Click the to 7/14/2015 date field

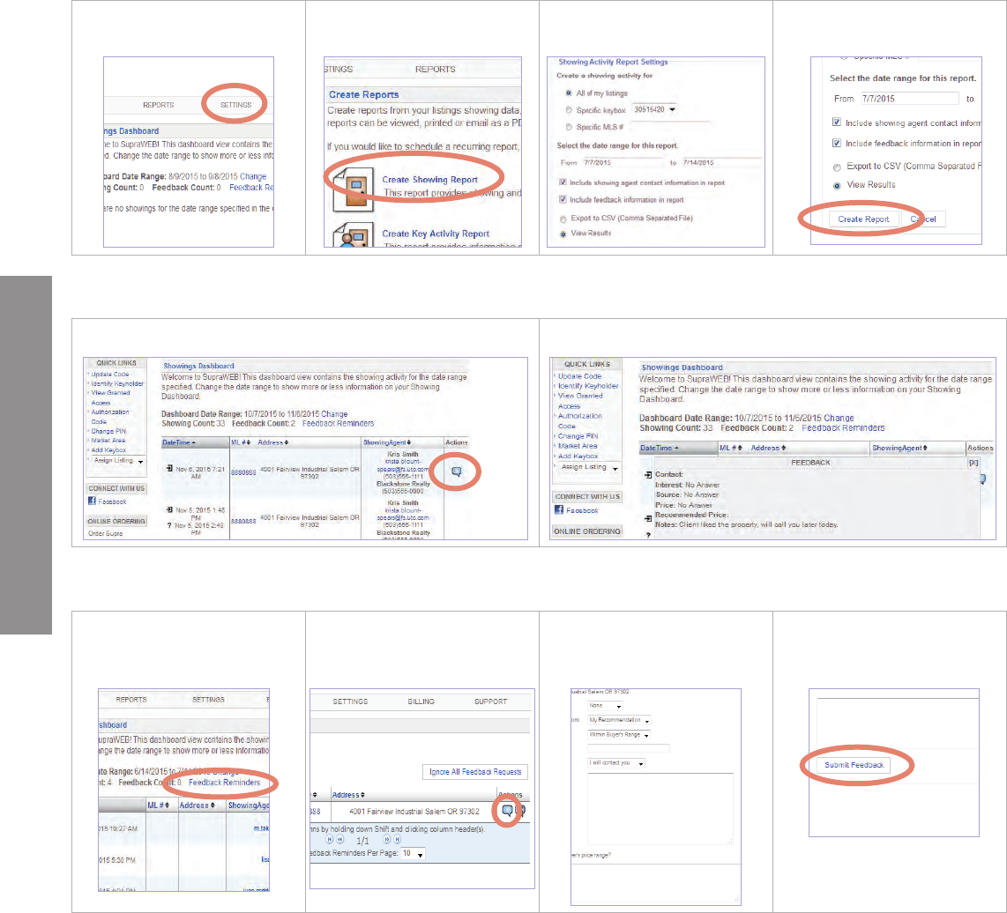[x=722, y=162]
